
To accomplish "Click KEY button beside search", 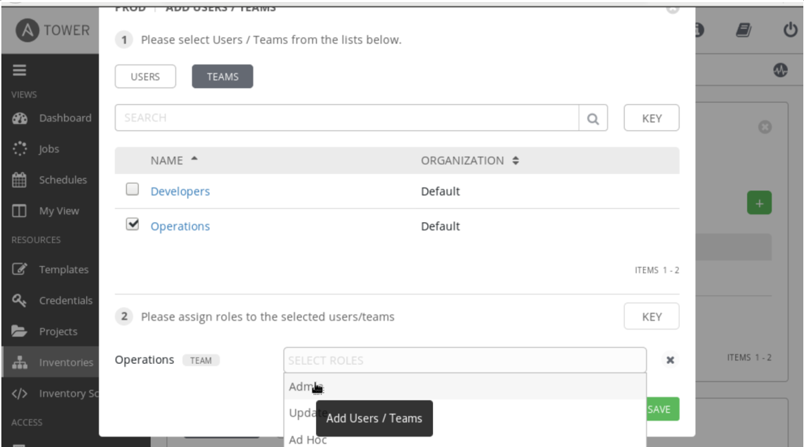I will (652, 118).
